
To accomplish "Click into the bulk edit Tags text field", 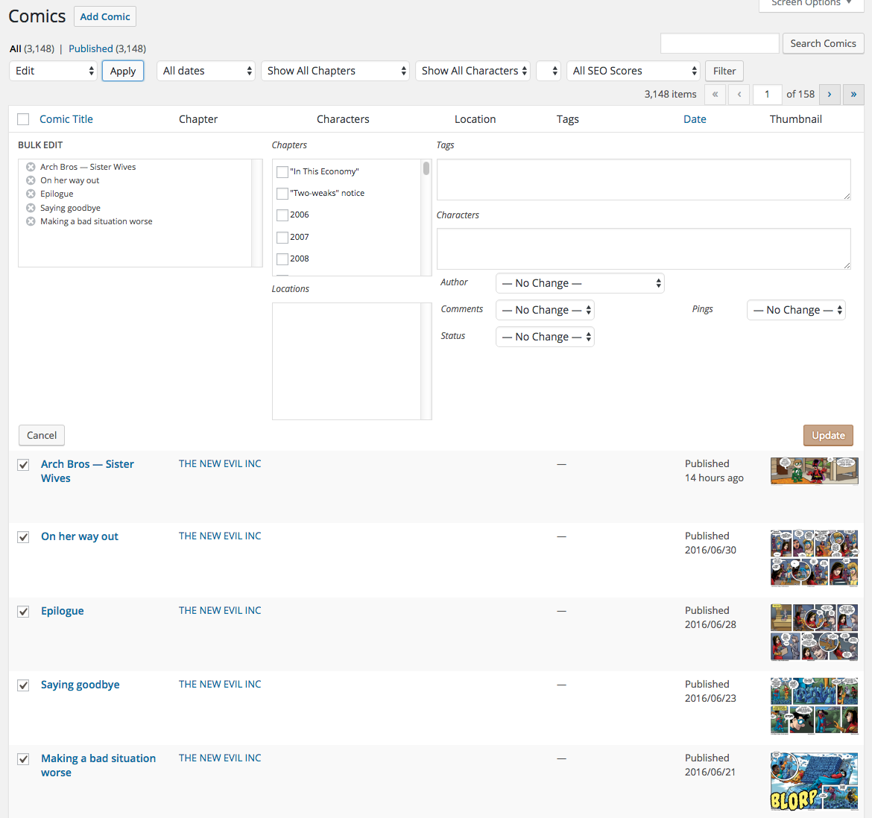I will 643,179.
